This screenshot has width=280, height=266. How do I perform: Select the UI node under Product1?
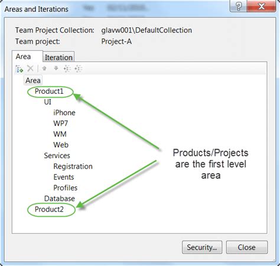(48, 102)
